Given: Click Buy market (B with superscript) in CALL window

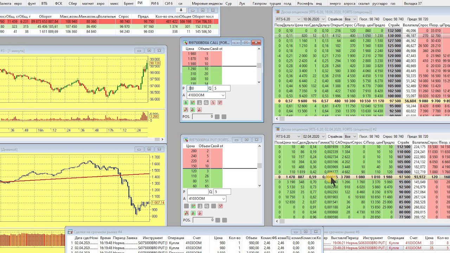Looking at the screenshot, I should 193,103.
